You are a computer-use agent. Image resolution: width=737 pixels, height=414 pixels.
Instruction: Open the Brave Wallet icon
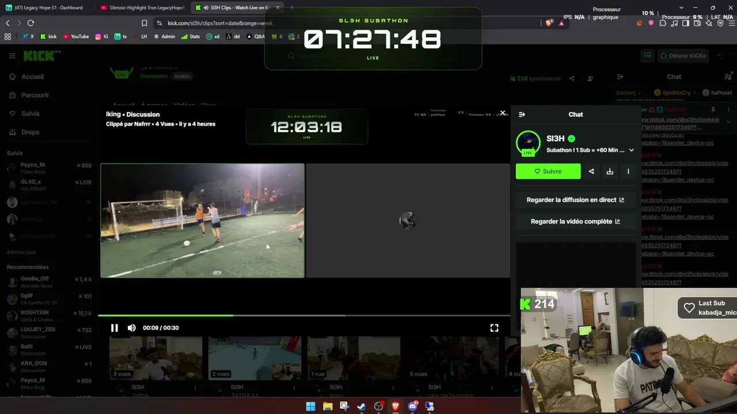click(697, 23)
